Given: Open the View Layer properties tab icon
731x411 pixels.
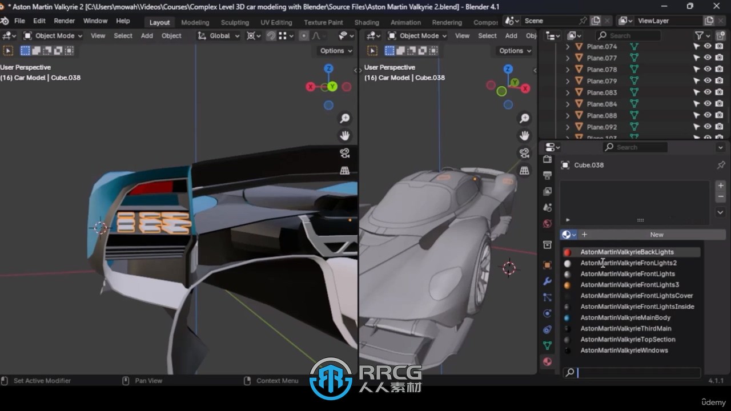Looking at the screenshot, I should 548,191.
